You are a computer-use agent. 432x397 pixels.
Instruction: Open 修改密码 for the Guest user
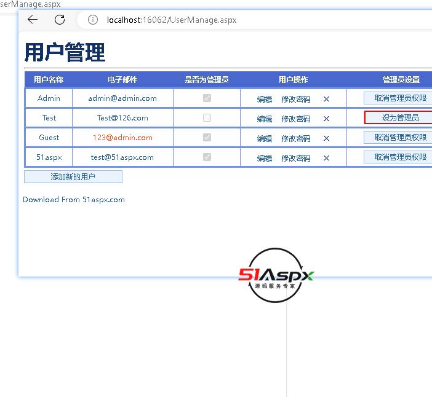pos(296,138)
